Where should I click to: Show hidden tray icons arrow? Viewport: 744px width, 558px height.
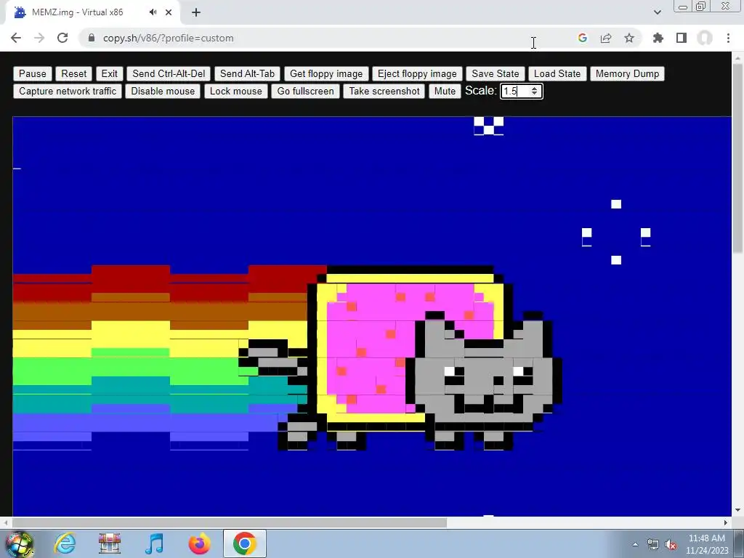[635, 544]
